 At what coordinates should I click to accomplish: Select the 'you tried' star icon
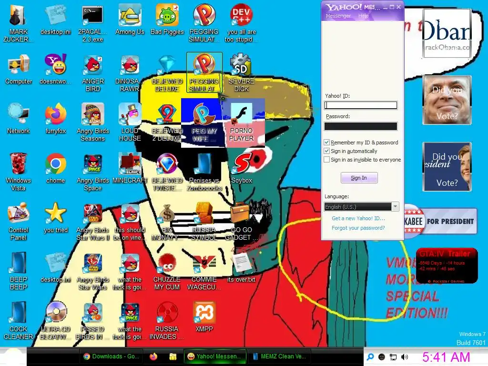[55, 218]
